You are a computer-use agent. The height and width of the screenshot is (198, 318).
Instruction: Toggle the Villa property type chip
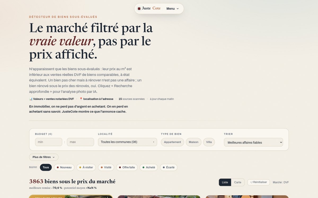click(x=209, y=142)
